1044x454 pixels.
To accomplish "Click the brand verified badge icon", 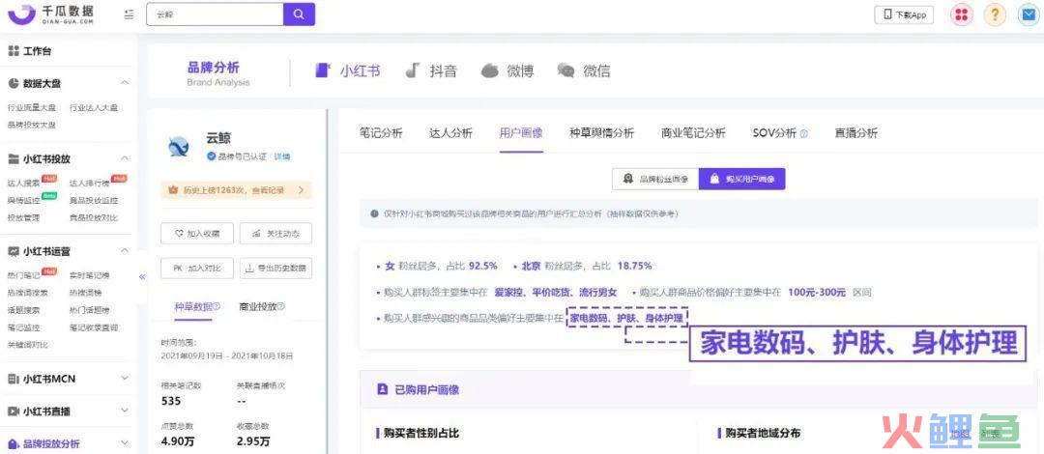I will point(211,157).
